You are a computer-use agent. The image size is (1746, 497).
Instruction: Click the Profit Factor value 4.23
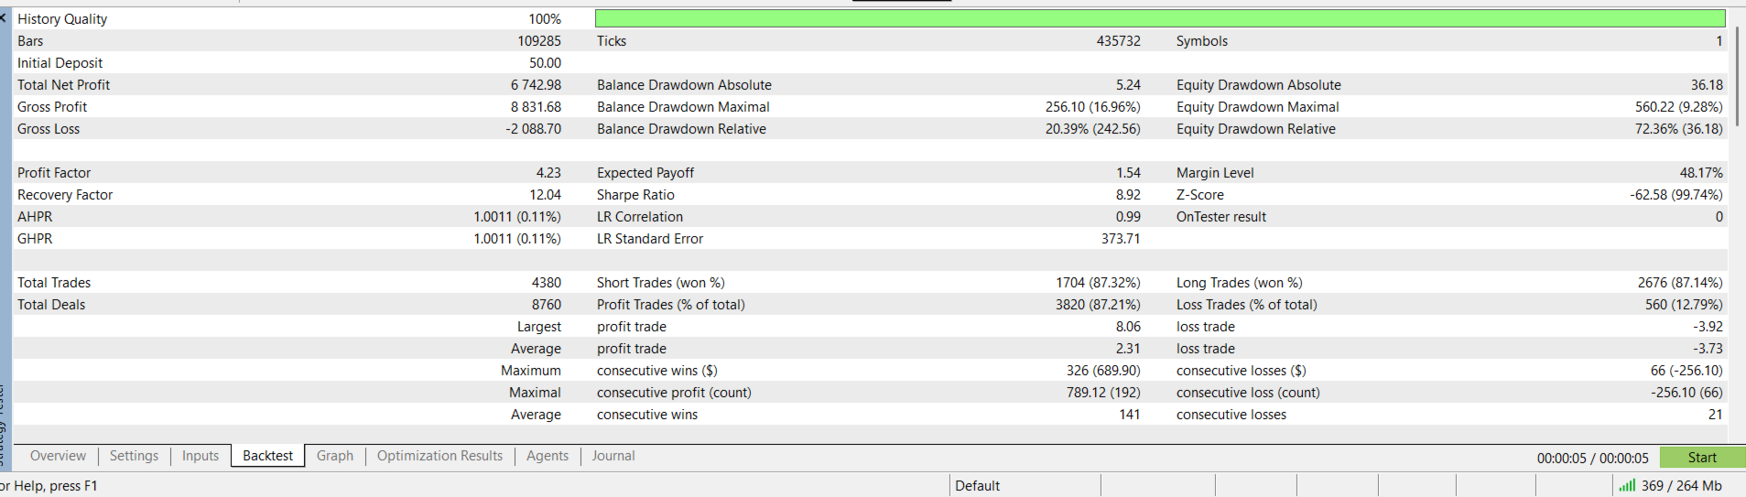click(x=548, y=173)
